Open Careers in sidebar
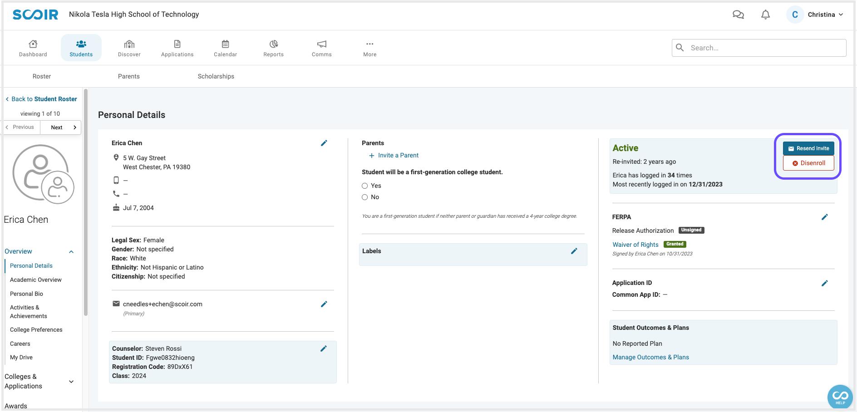This screenshot has width=857, height=412. pos(20,344)
